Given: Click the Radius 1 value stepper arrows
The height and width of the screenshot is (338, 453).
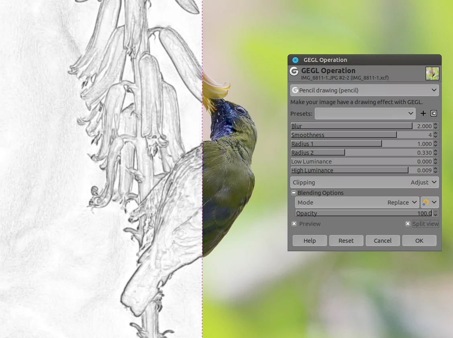Looking at the screenshot, I should 436,144.
